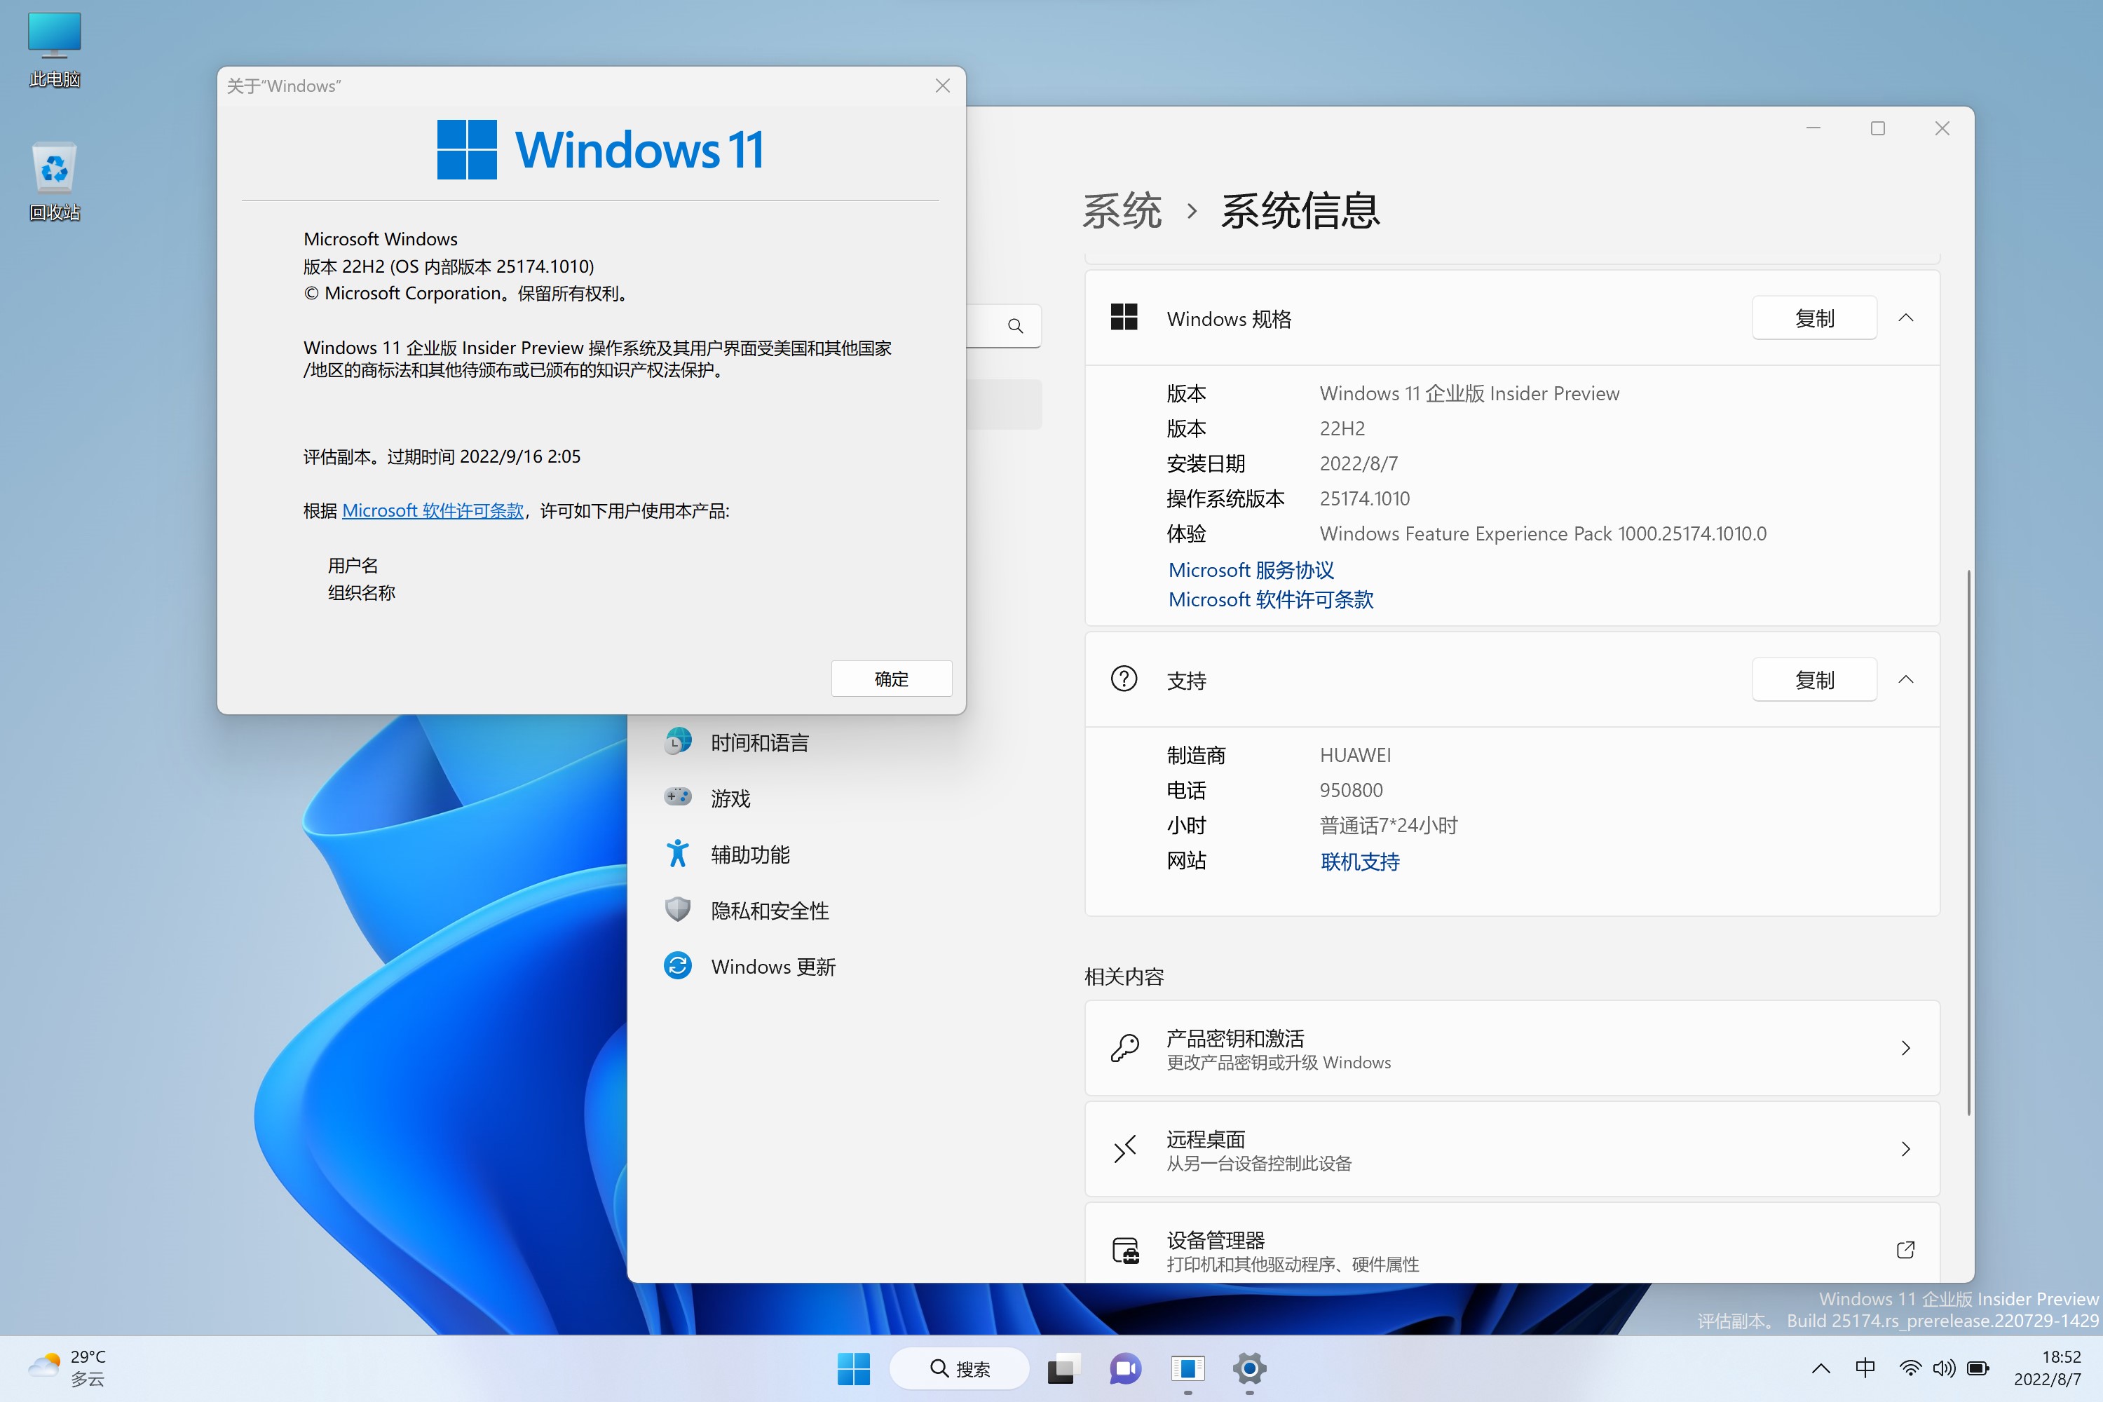The image size is (2103, 1402).
Task: Open the Chat app on the taskbar
Action: click(1125, 1368)
